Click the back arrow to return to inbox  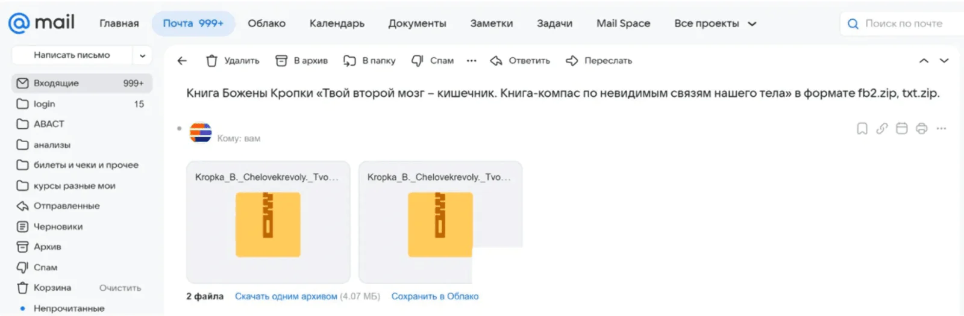click(x=182, y=61)
